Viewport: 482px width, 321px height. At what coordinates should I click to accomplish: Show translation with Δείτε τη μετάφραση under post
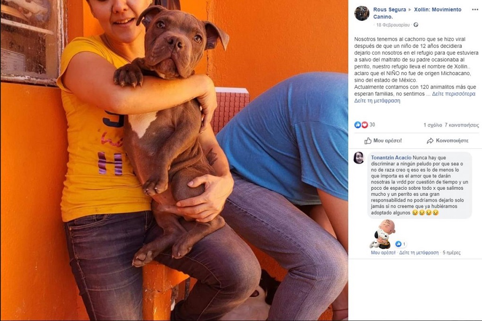click(x=377, y=101)
